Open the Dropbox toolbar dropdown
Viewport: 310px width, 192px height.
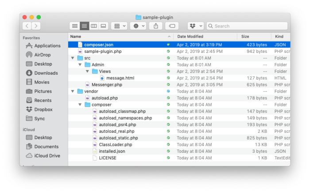tap(196, 26)
